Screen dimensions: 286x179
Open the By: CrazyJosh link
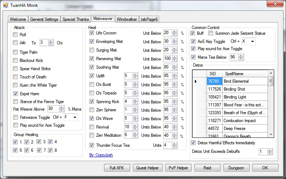tap(101, 155)
